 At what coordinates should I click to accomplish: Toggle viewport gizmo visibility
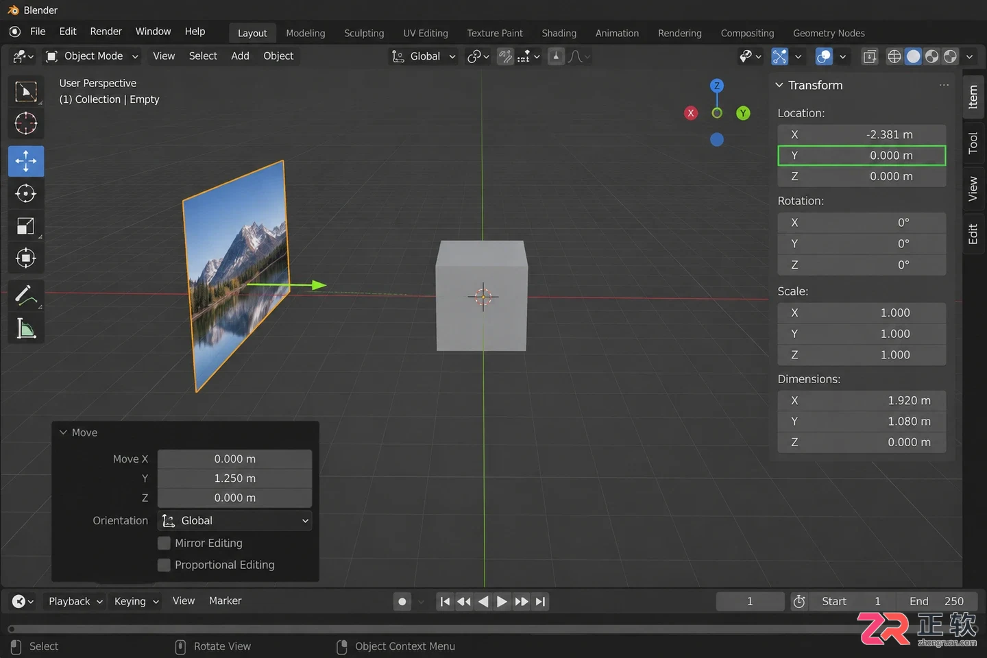point(779,56)
